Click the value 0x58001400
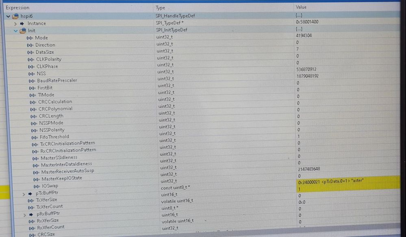 (307, 22)
